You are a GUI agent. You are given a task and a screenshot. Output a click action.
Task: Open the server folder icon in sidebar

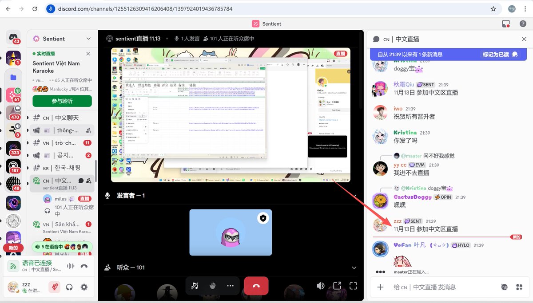pos(13,77)
